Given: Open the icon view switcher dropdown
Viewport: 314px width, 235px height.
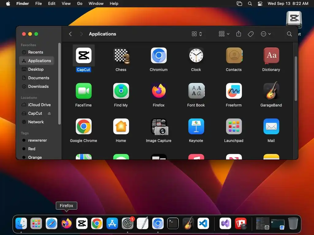Looking at the screenshot, I should pos(197,34).
